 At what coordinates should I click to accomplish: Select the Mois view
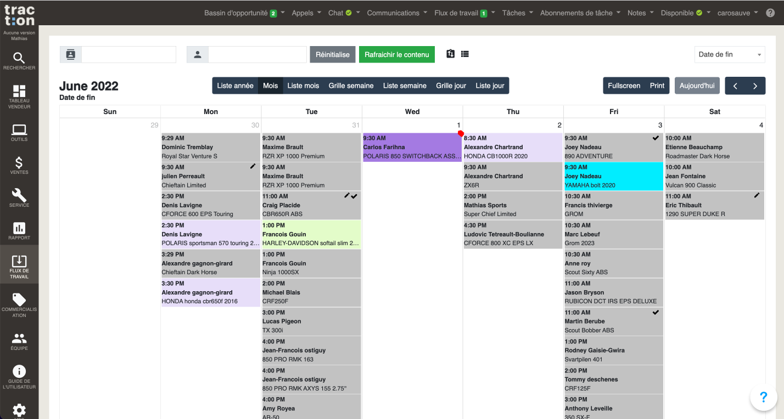(271, 86)
